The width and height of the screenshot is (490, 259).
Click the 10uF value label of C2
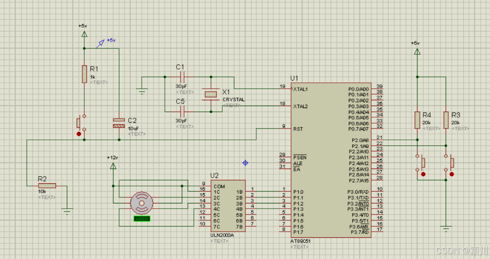[x=133, y=128]
